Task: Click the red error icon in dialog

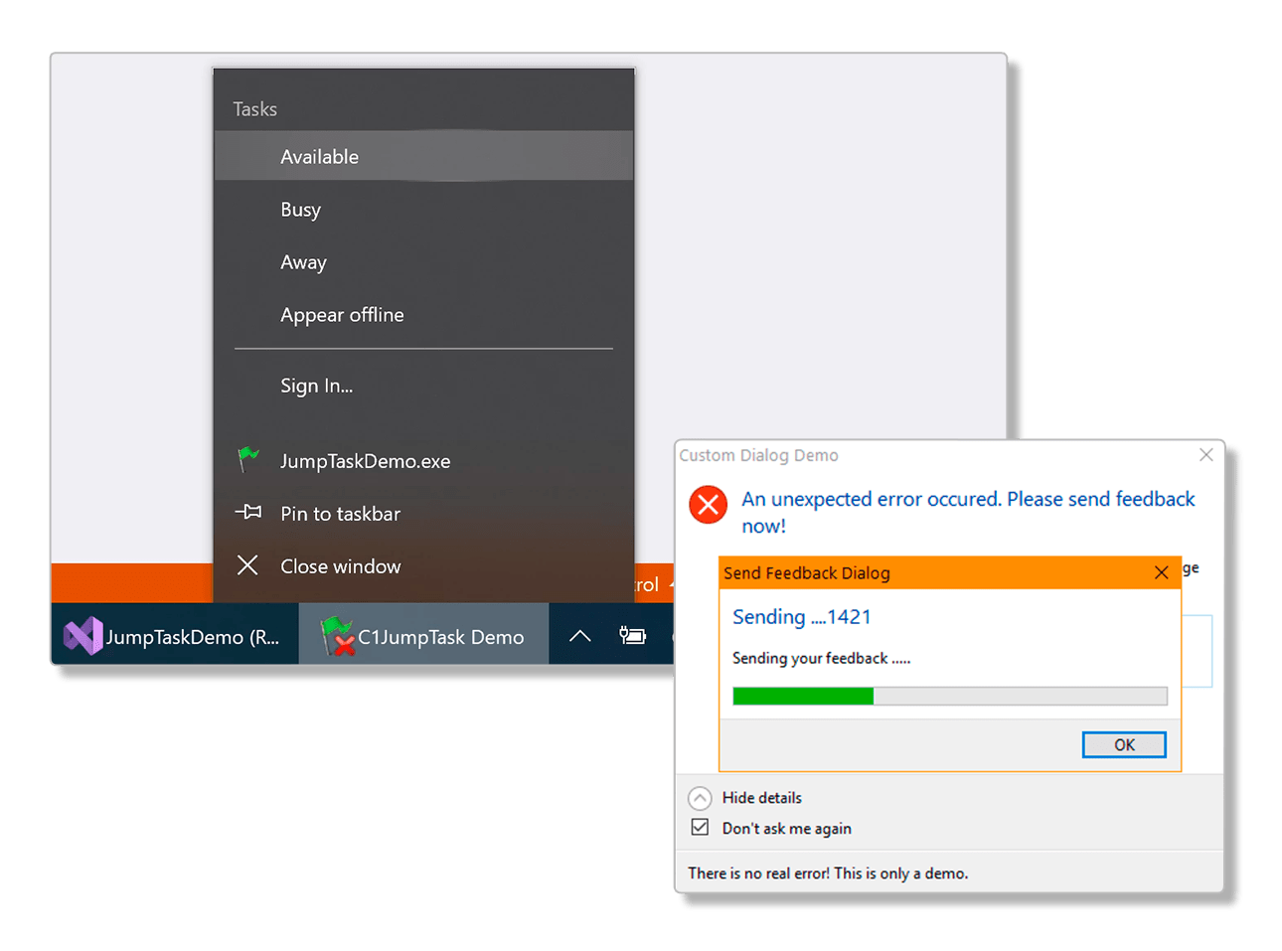Action: pos(708,505)
